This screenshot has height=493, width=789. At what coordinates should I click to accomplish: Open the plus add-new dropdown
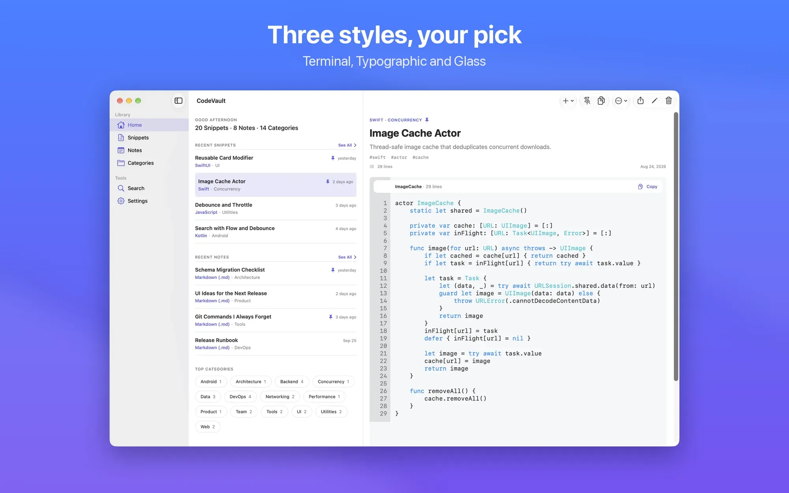coord(568,101)
